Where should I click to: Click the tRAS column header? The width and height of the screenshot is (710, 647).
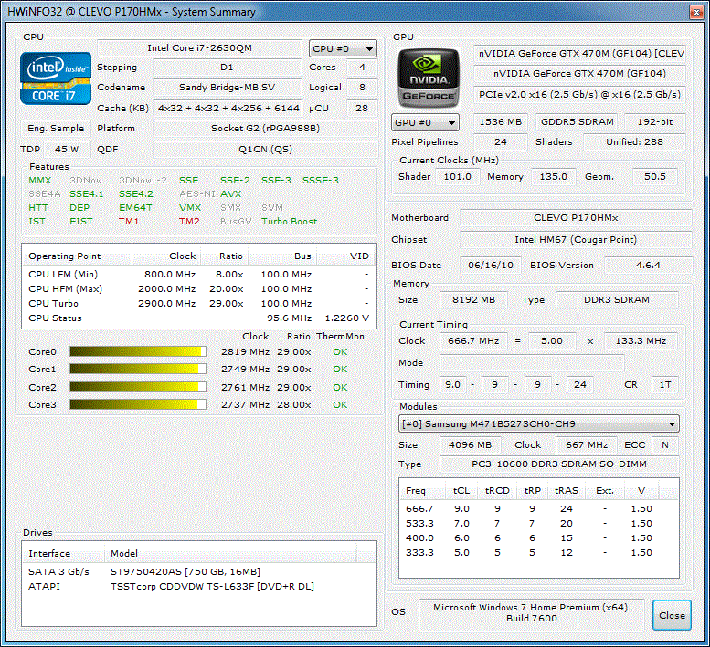[566, 491]
